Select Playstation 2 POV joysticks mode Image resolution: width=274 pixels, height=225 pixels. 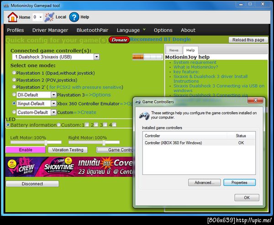point(14,80)
